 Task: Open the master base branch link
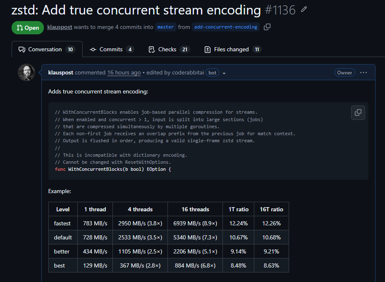(165, 27)
